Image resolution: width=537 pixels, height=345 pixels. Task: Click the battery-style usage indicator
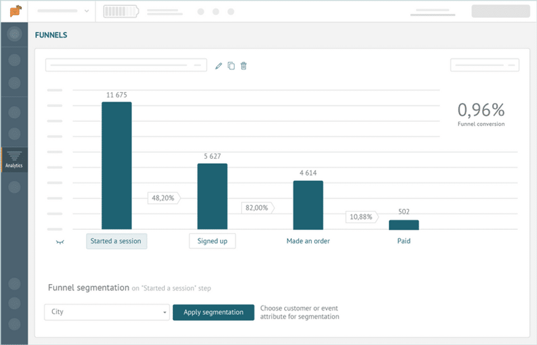point(121,11)
